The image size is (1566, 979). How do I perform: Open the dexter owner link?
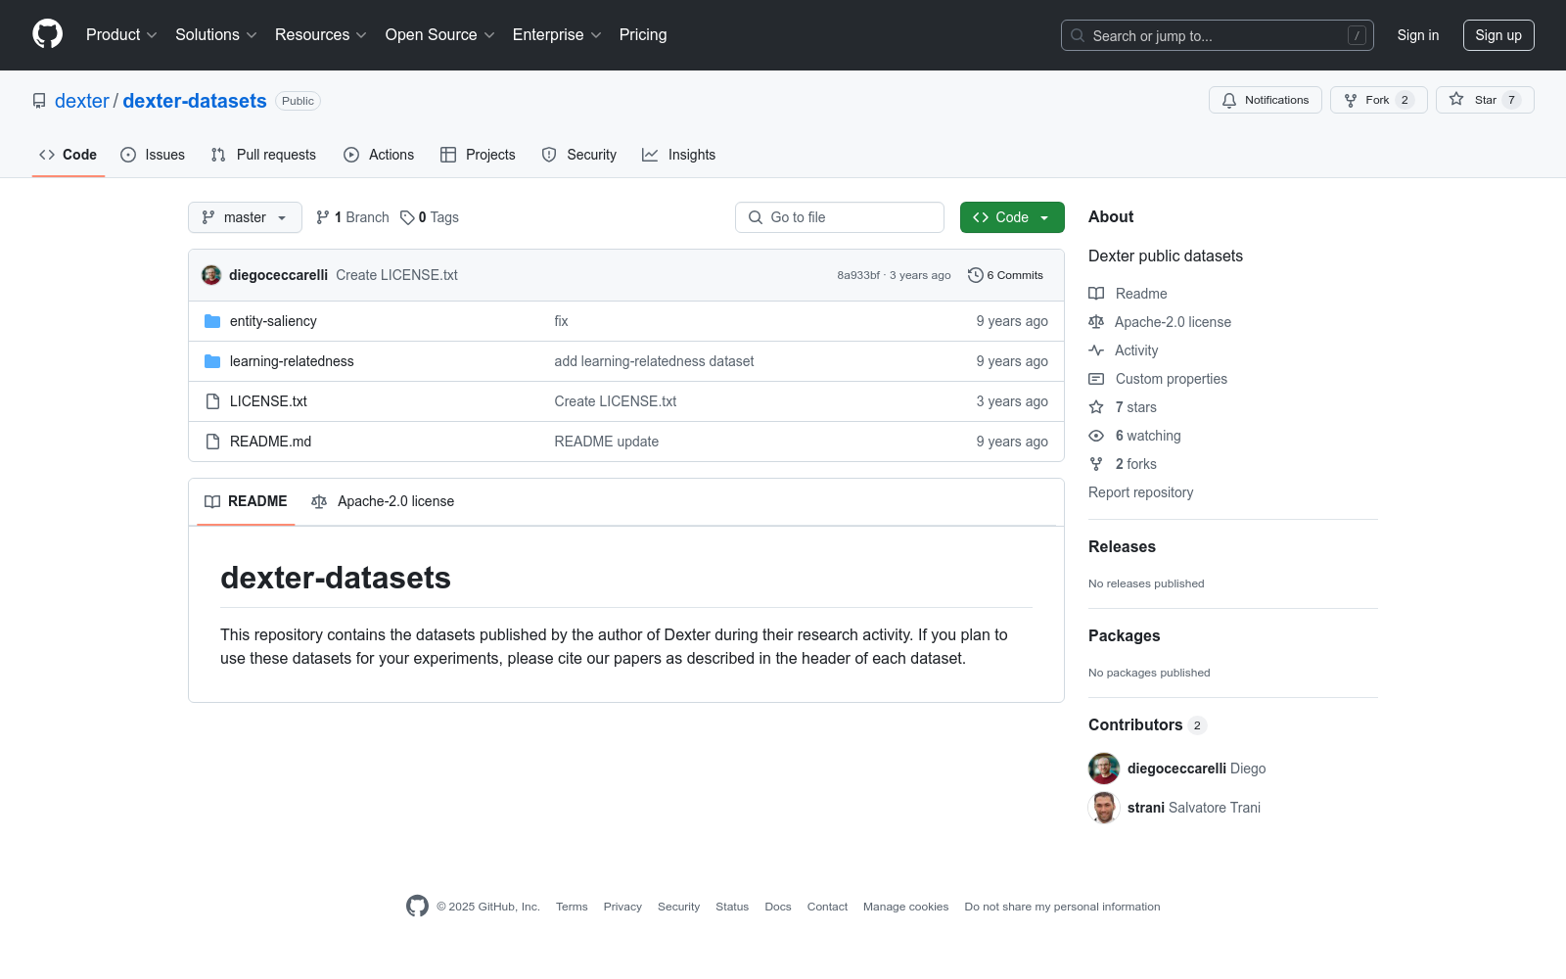(x=82, y=101)
